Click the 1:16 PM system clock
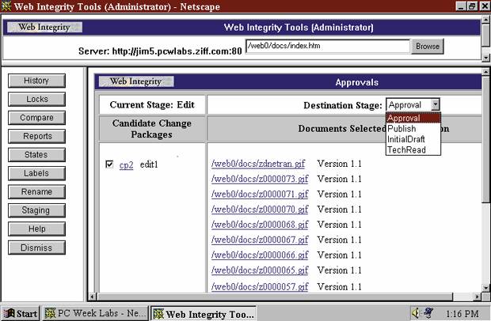Image resolution: width=491 pixels, height=321 pixels. 462,313
